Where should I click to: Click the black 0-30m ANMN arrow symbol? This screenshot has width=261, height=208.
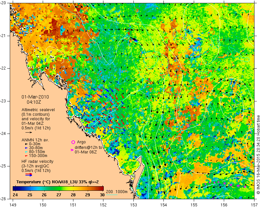click(26, 144)
